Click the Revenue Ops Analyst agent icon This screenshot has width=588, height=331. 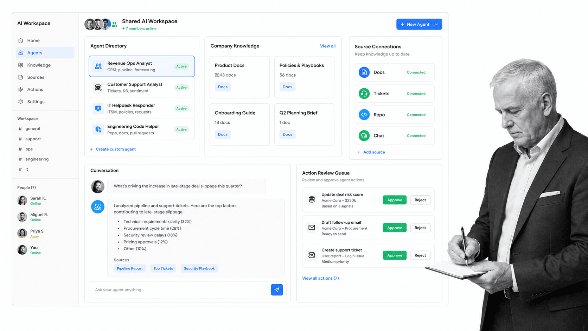coord(98,66)
